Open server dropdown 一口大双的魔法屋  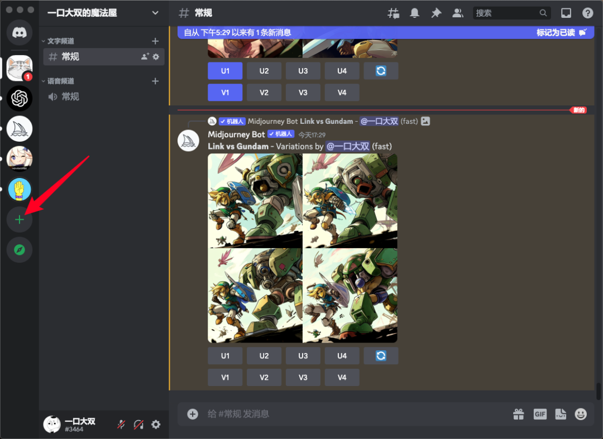click(103, 13)
